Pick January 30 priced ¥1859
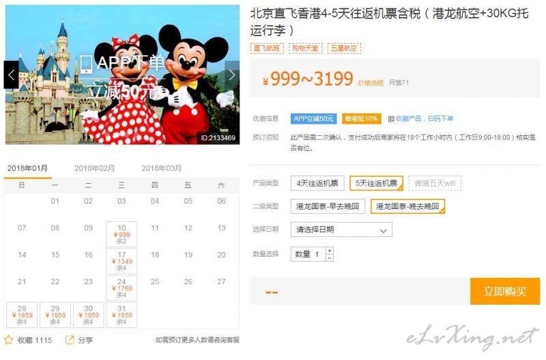The height and width of the screenshot is (360, 546). click(89, 315)
